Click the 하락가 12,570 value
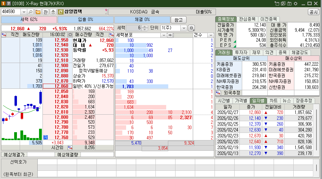 point(107,81)
